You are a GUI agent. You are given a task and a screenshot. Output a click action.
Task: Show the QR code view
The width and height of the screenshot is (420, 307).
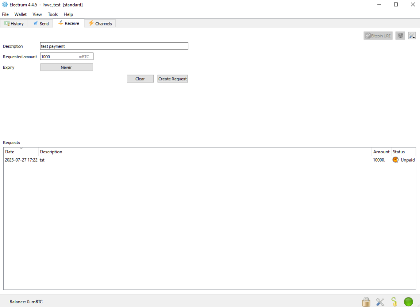point(400,36)
